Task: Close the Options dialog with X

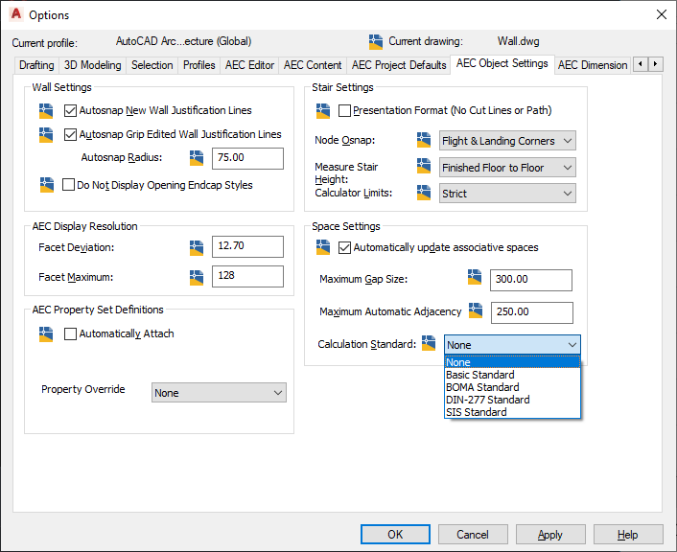Action: (x=661, y=14)
